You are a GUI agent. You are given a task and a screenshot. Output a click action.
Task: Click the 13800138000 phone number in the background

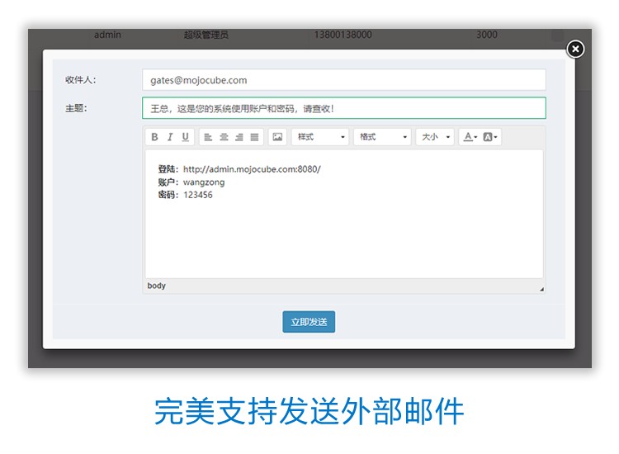(x=343, y=35)
